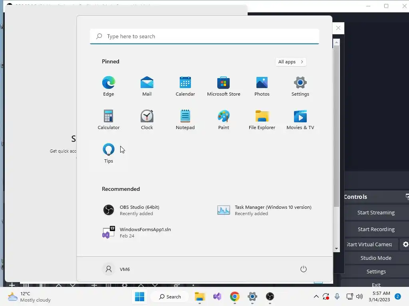409x306 pixels.
Task: Launch the Paint app
Action: 224,120
